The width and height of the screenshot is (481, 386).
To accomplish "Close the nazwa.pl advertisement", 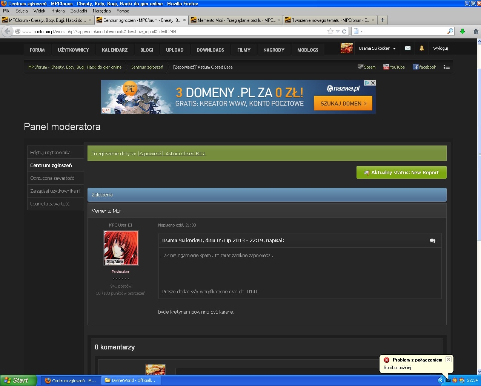I will (373, 83).
